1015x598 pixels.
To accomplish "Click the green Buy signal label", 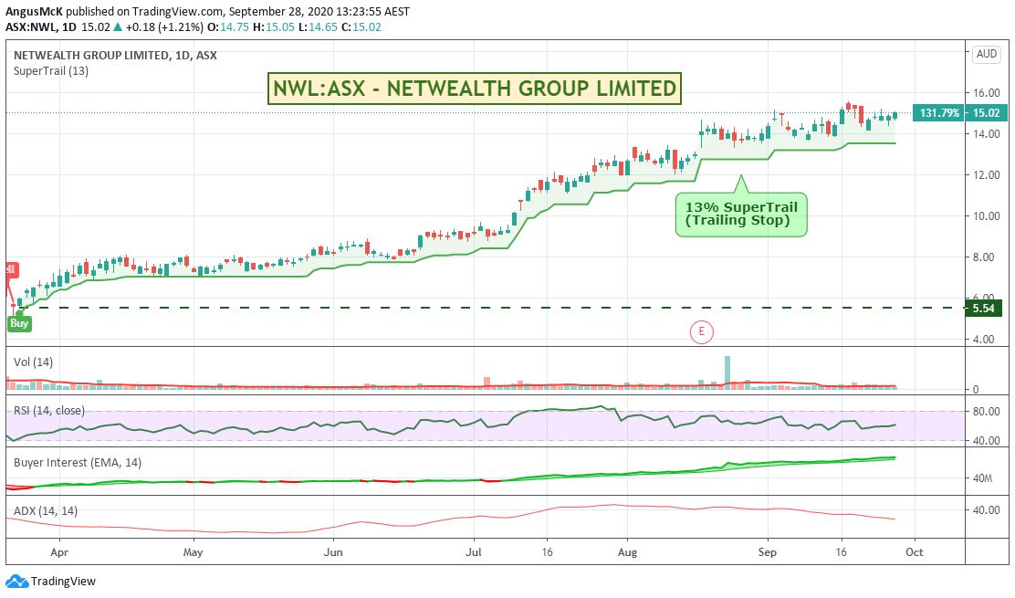I will (x=19, y=323).
